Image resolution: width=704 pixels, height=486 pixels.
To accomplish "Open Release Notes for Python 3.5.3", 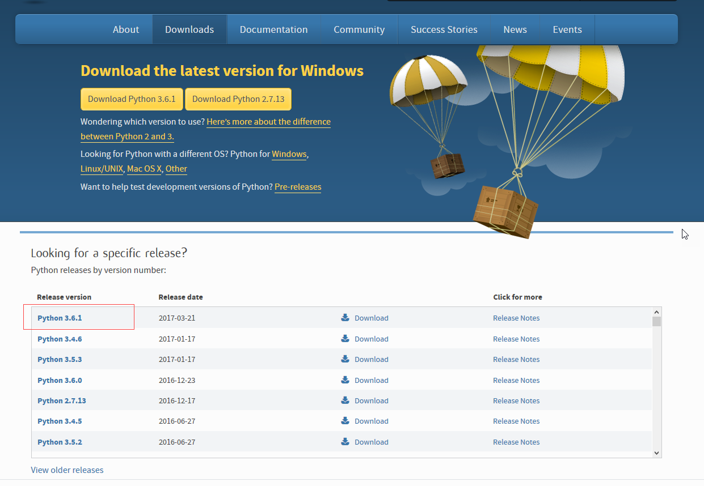I will (516, 359).
